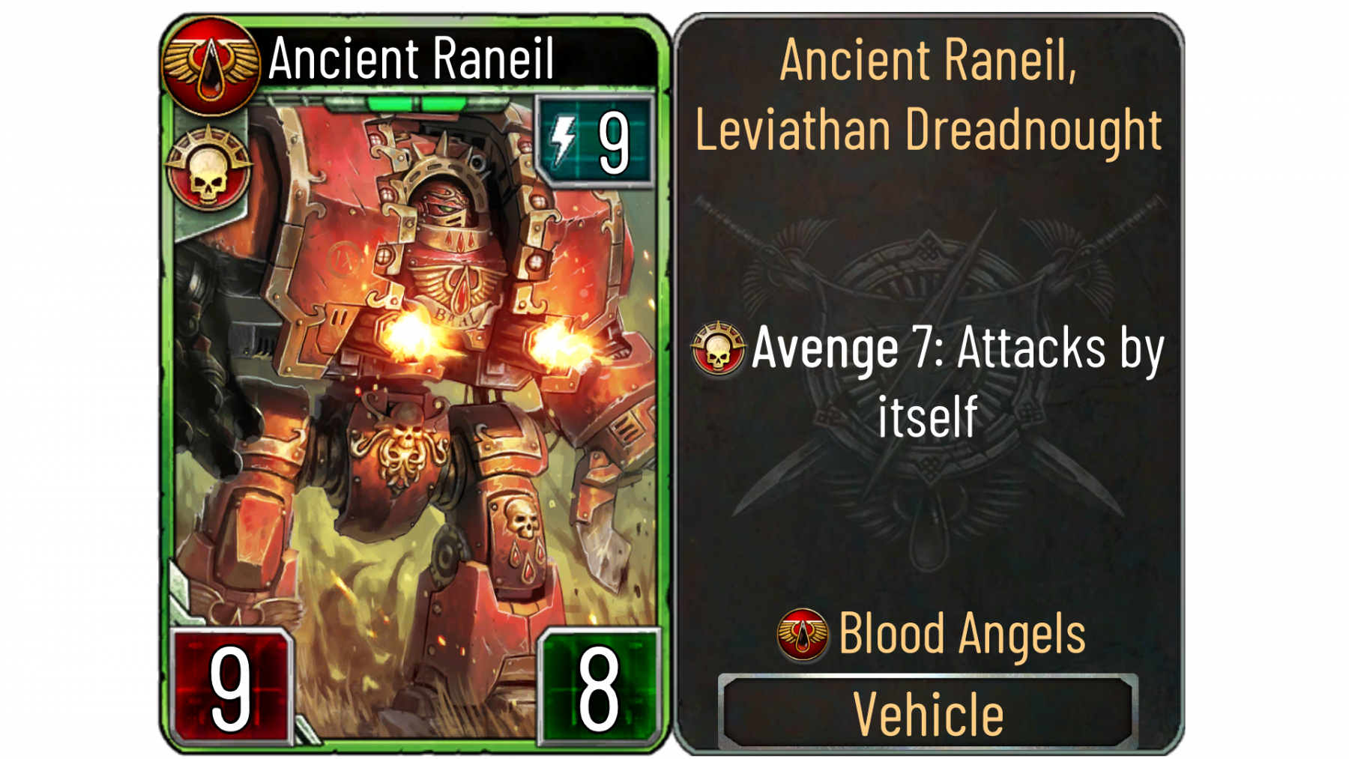
Task: Click the Leviathan Dreadnought heading text
Action: 929,129
